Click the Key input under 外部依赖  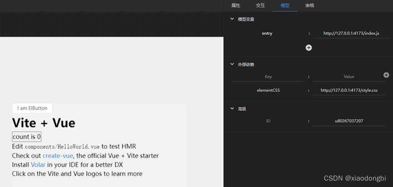(x=268, y=76)
